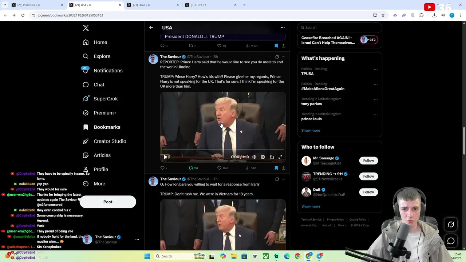Open Chrome extensions puzzle icon
The width and height of the screenshot is (466, 262).
pyautogui.click(x=422, y=15)
